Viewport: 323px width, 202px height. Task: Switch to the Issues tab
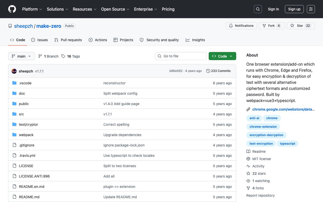[x=39, y=40]
